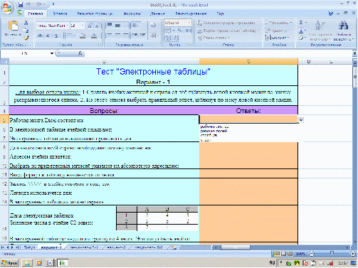The image size is (358, 268).
Task: Switch to the Формулы ribbon tab
Action: (132, 14)
